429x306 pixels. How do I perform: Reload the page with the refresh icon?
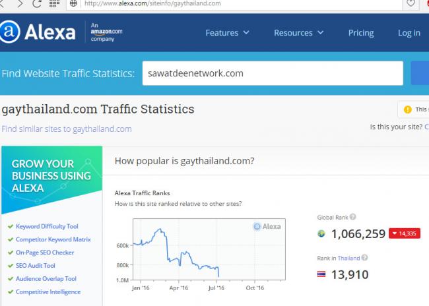[37, 3]
